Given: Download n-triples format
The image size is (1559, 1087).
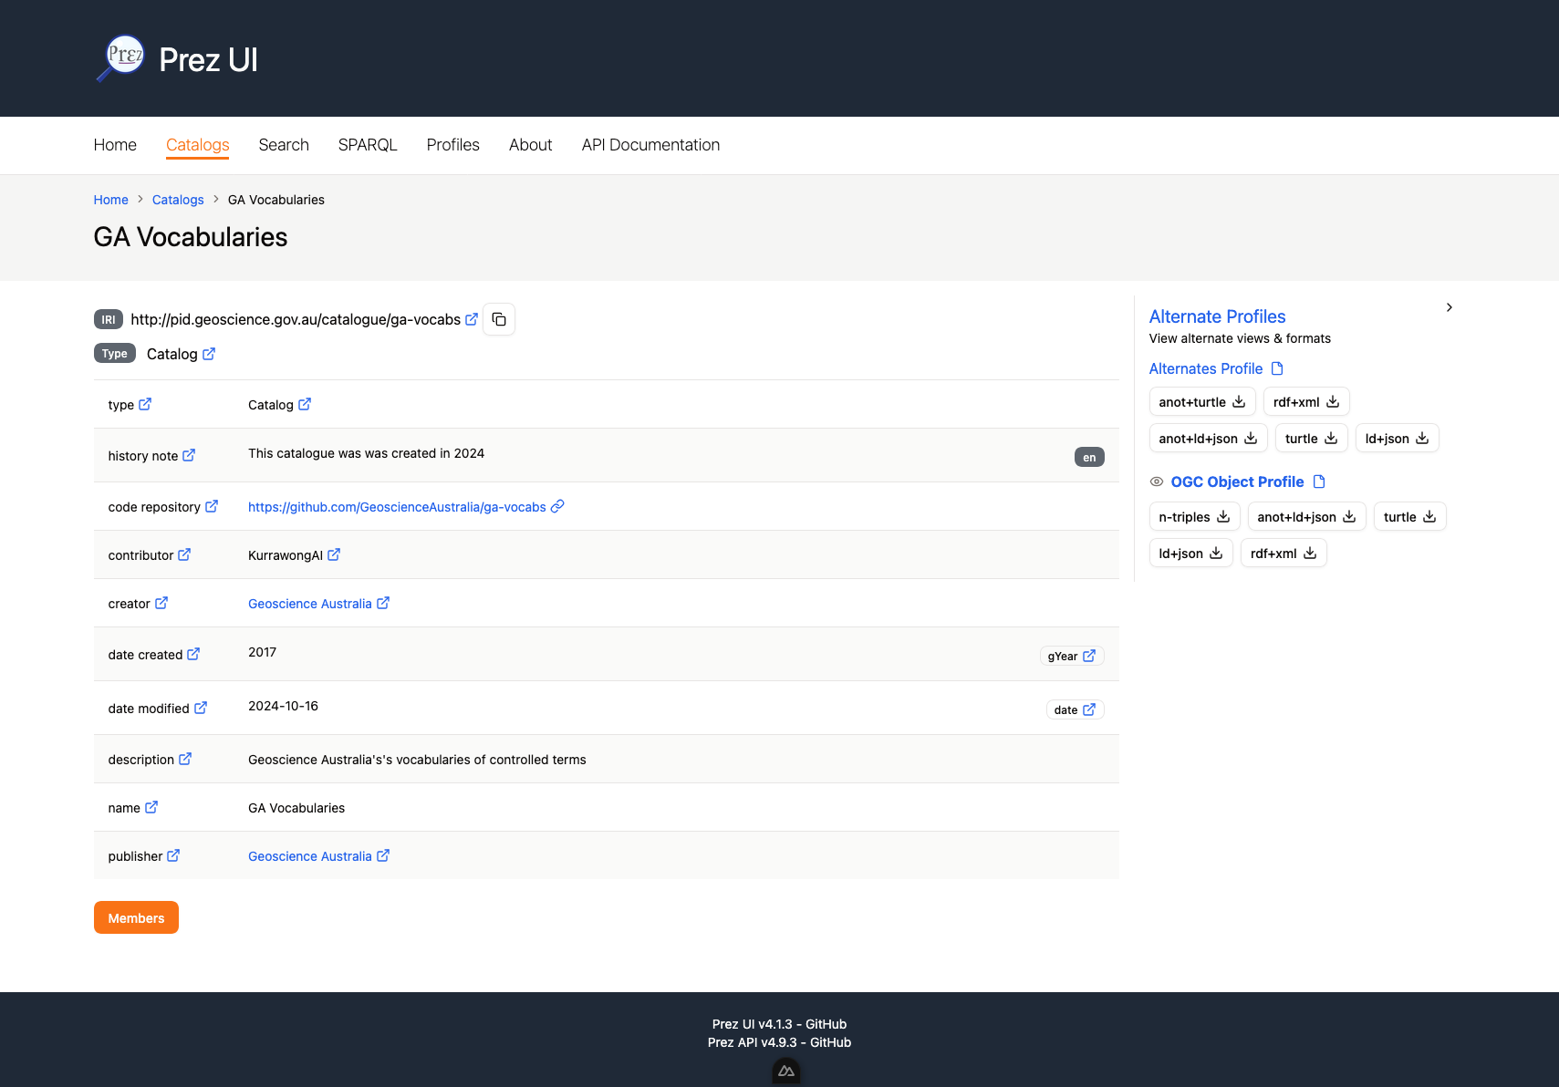Looking at the screenshot, I should coord(1193,516).
